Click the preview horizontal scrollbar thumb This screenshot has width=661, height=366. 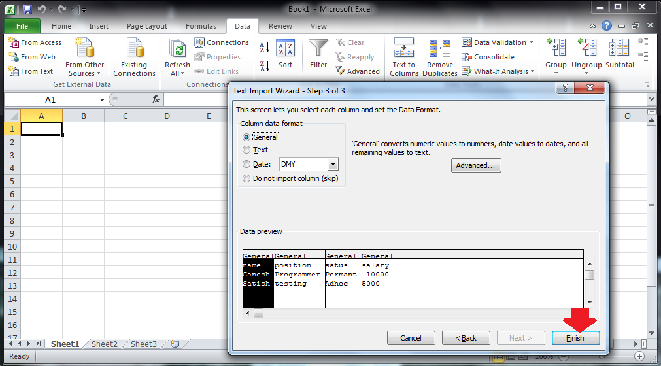click(x=258, y=313)
